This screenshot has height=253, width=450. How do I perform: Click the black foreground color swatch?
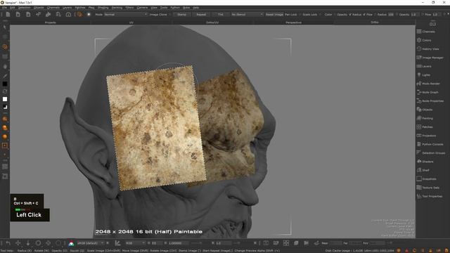pyautogui.click(x=5, y=84)
